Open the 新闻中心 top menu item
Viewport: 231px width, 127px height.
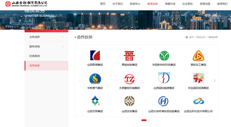pos(135,4)
